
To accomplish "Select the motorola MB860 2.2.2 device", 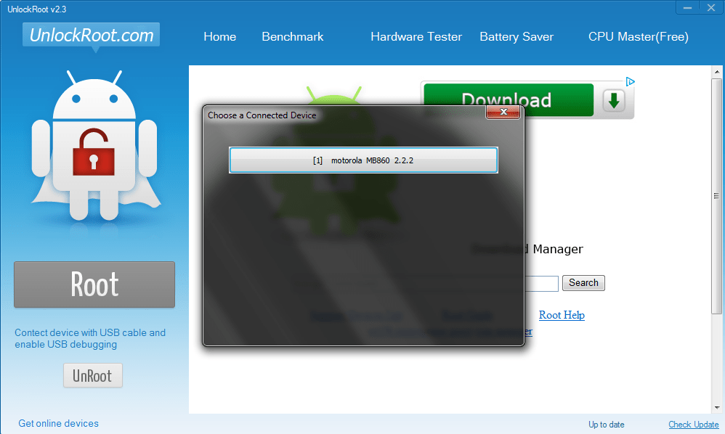I will tap(363, 160).
